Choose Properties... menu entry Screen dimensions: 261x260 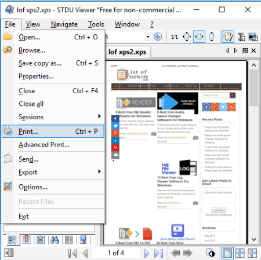click(x=53, y=76)
